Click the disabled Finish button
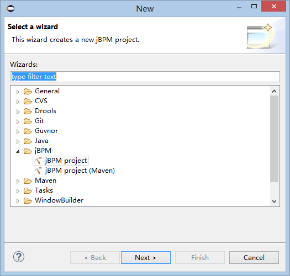Screen dimensions: 290x276 point(200,258)
